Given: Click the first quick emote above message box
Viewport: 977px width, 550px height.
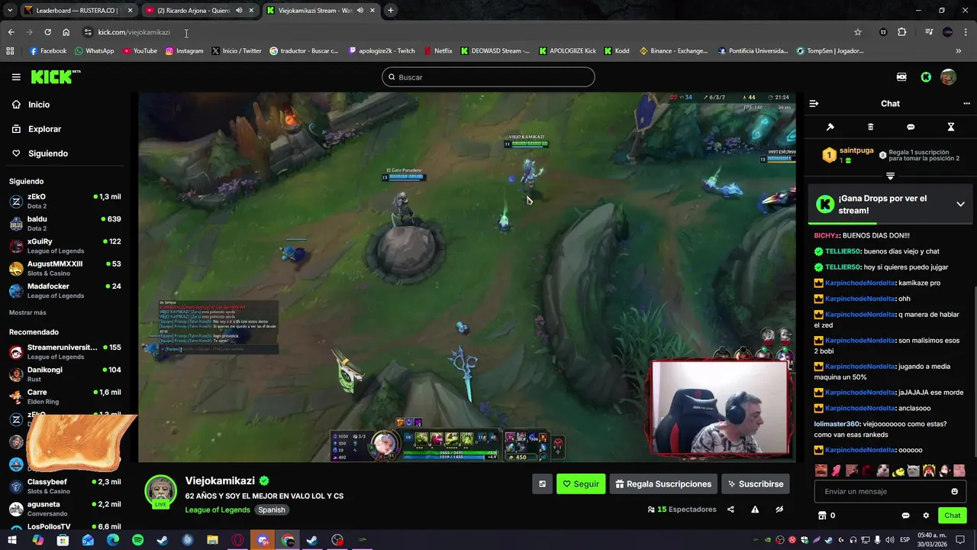Looking at the screenshot, I should [x=821, y=471].
